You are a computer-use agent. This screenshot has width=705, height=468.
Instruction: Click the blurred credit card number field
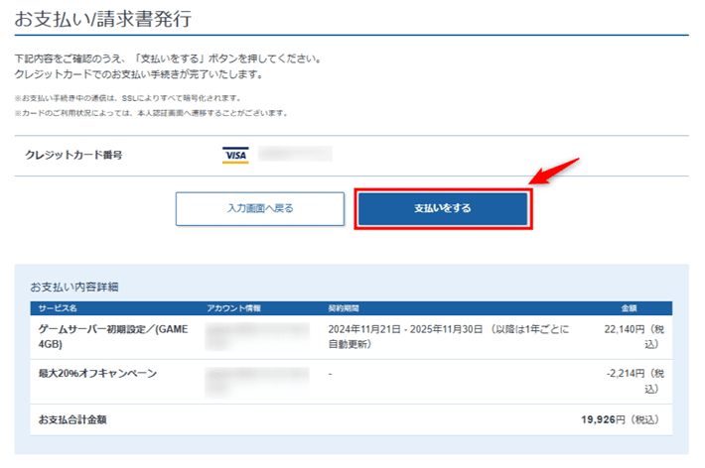295,154
